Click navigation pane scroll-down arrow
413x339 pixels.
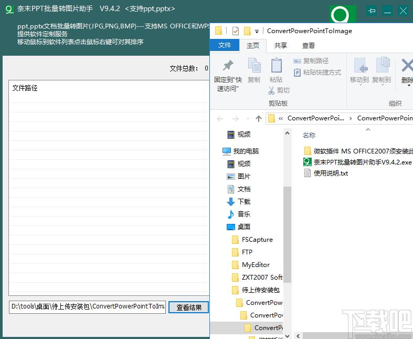(288, 335)
